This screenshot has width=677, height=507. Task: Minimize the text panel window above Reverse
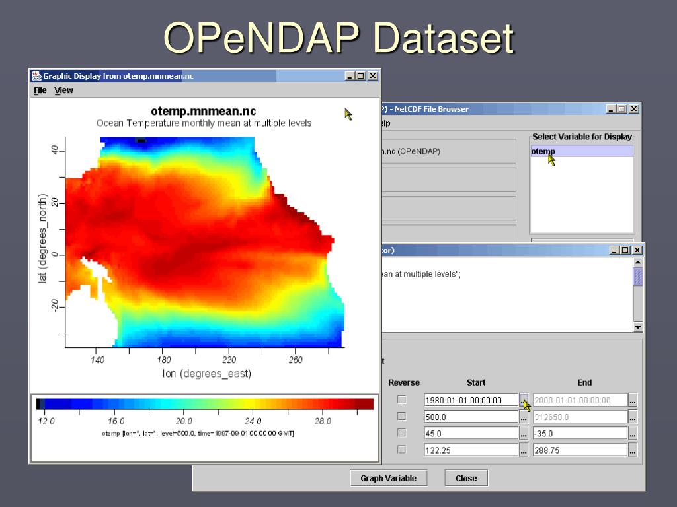[614, 250]
